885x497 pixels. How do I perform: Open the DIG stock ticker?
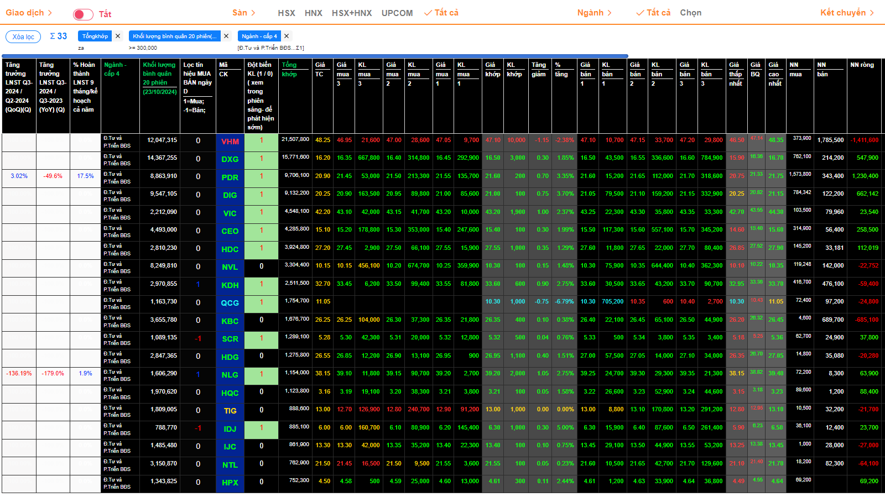230,195
